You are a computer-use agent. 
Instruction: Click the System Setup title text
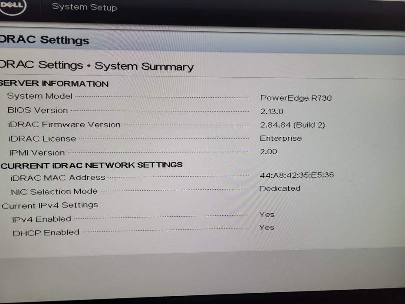pos(85,7)
